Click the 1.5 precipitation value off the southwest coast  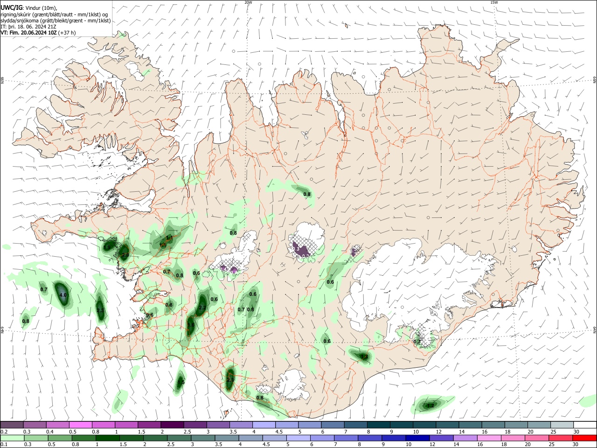[181, 383]
